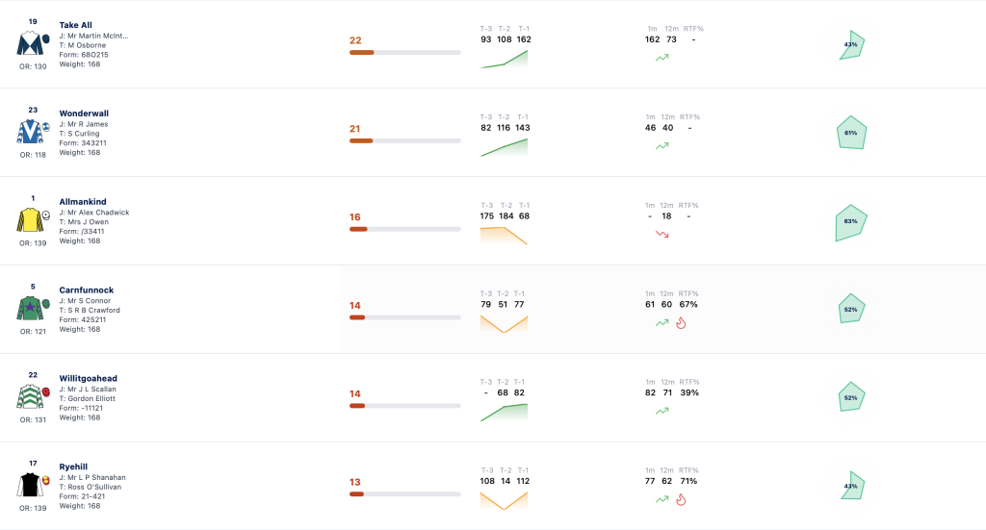986x530 pixels.
Task: Click Willitgoahead's red cap icon beside silks
Action: click(x=46, y=391)
